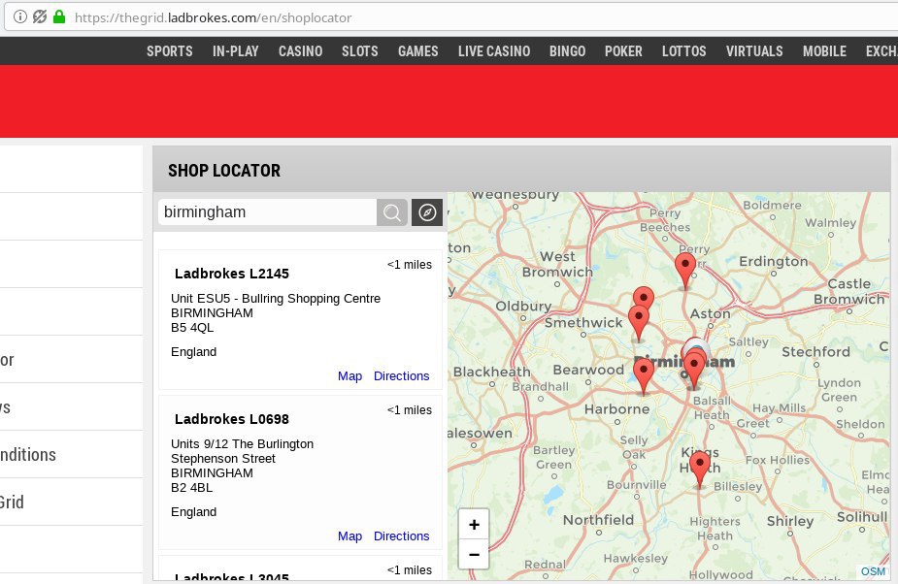Zoom out the map with minus button
Screen dimensions: 898x584
pyautogui.click(x=474, y=554)
